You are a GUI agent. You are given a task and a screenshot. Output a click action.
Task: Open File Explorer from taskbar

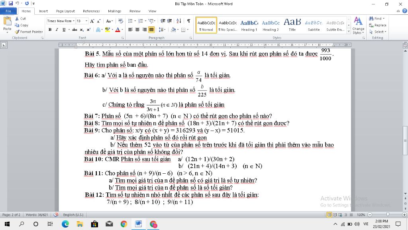[80, 224]
